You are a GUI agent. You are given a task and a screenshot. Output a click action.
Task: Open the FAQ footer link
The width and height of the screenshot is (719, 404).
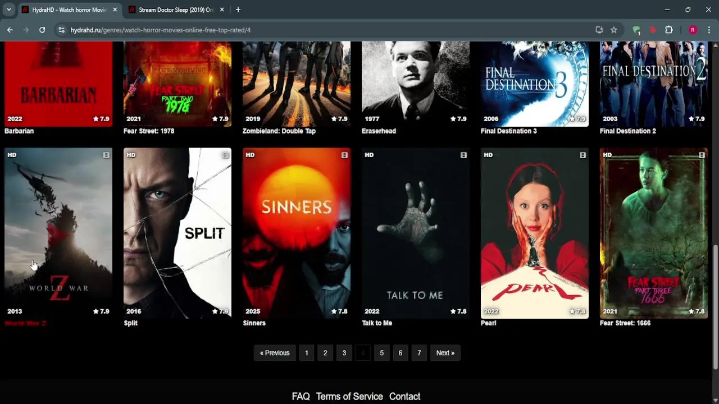click(301, 396)
